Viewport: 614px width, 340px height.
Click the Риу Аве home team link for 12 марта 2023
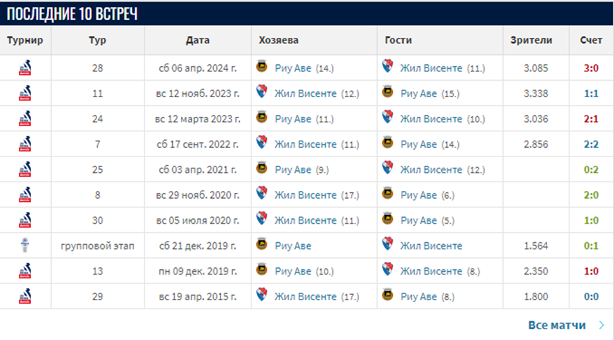coord(293,119)
